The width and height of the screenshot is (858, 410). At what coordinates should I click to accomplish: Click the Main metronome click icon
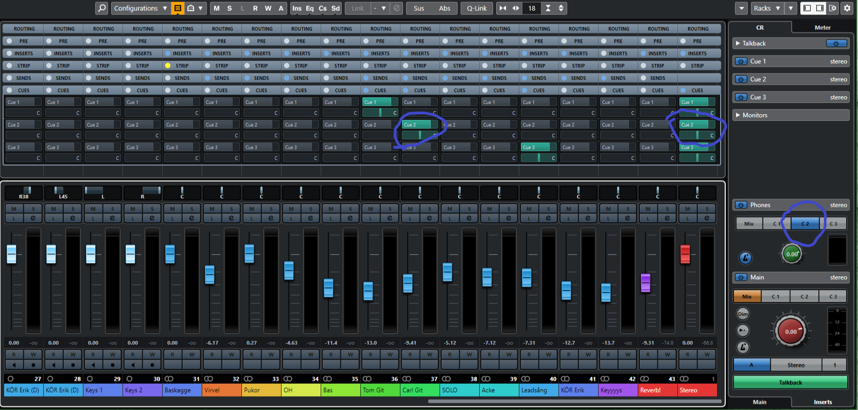click(x=743, y=347)
